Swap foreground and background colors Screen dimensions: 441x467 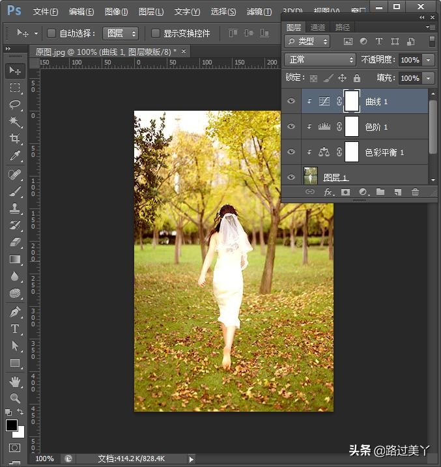click(20, 412)
